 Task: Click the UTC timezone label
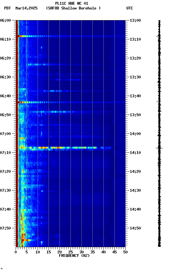[x=130, y=8]
